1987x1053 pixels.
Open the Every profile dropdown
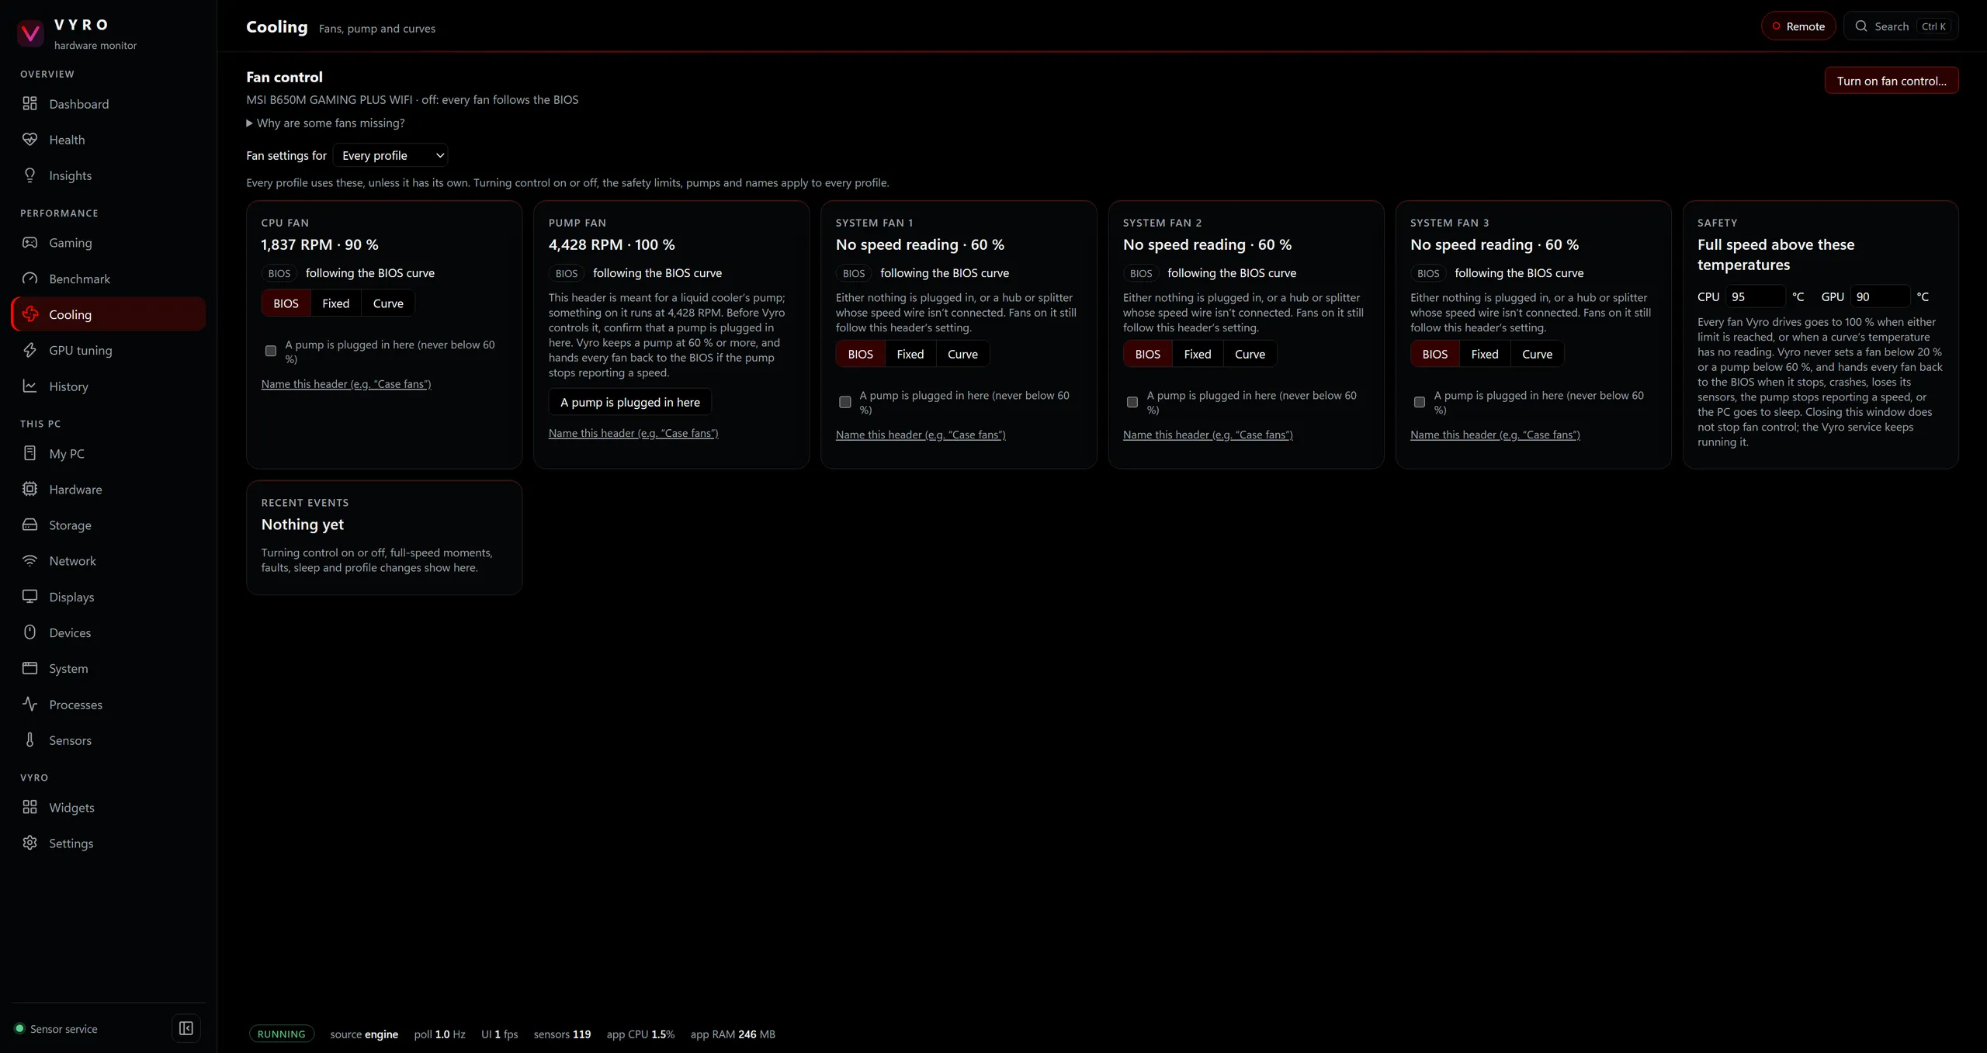click(x=390, y=155)
